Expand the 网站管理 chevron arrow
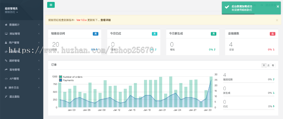 [39, 34]
